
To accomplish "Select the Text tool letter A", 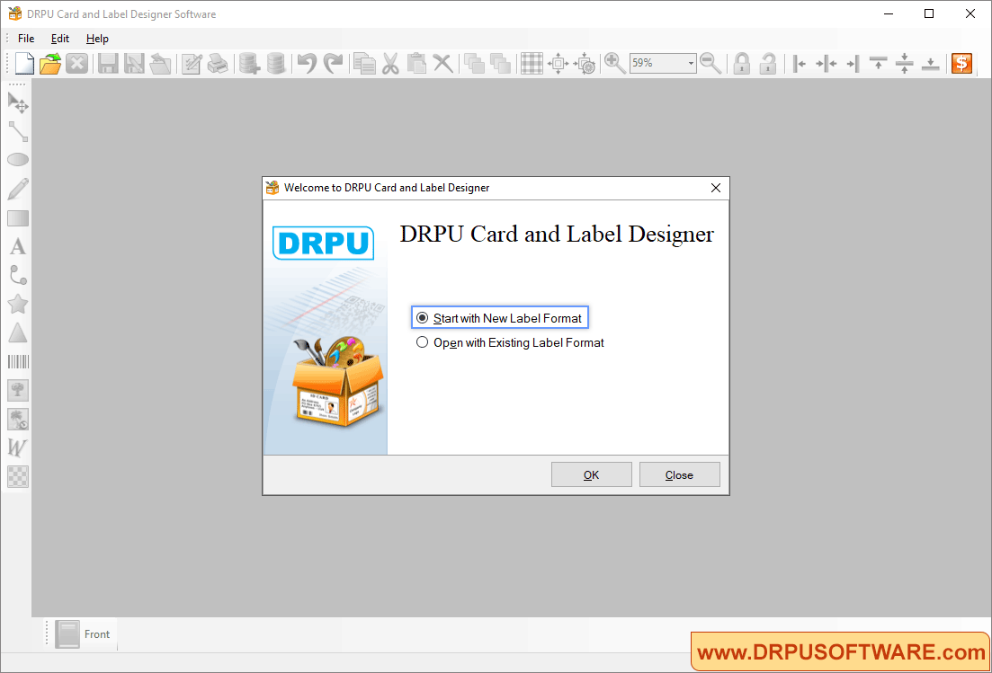I will click(x=18, y=246).
